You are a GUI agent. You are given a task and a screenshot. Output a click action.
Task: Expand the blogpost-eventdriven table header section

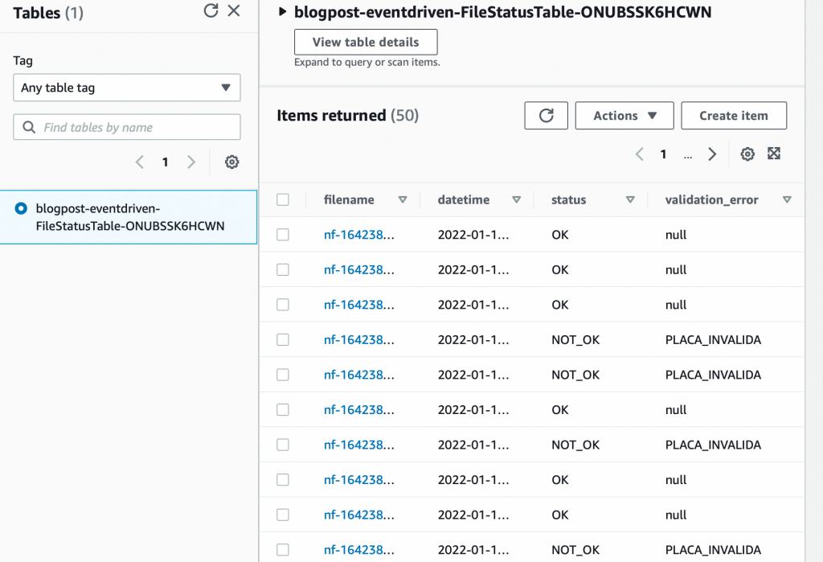click(282, 12)
